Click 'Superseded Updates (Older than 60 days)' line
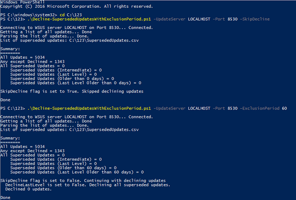296x200 pixels. [x=63, y=168]
